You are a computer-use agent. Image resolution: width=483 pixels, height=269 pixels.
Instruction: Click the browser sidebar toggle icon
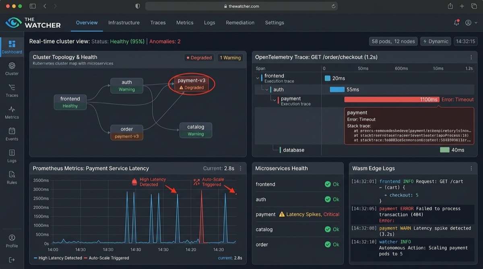coord(33,6)
